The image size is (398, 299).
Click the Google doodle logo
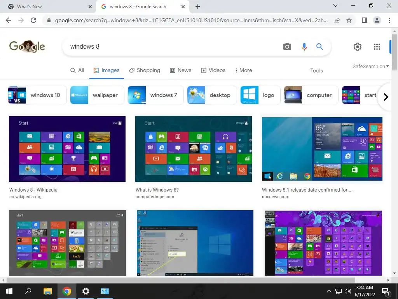pos(27,46)
